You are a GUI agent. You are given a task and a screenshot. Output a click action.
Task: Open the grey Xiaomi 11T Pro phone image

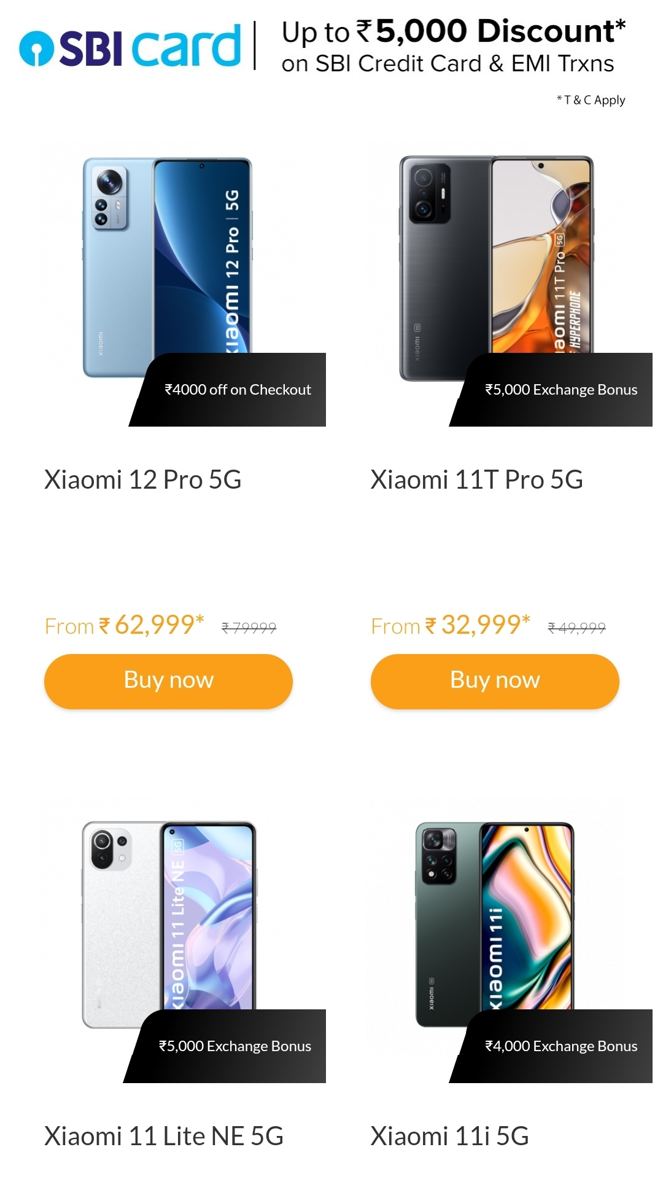coord(496,269)
